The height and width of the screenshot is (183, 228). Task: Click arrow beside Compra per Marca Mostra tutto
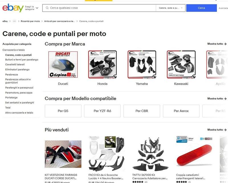225,44
